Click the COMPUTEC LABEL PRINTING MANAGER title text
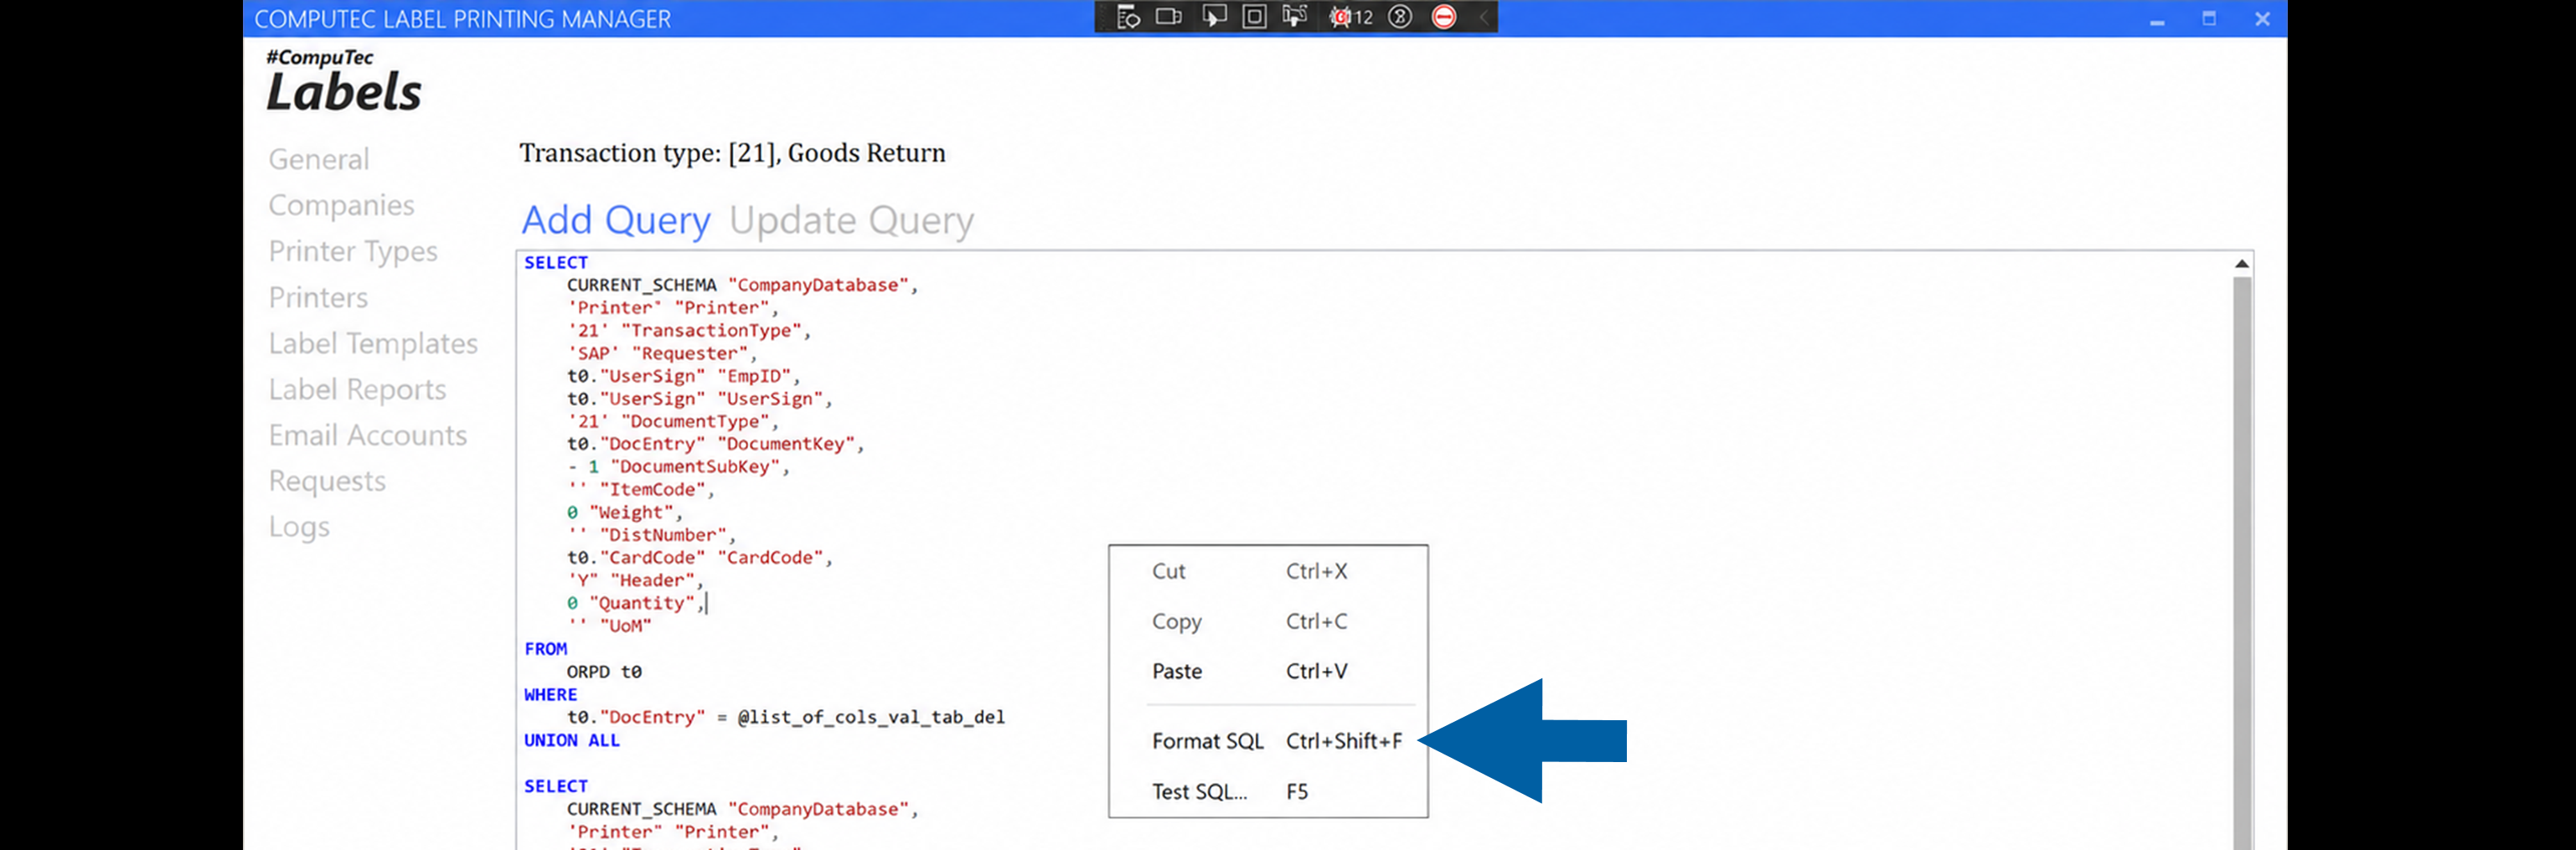 [x=462, y=19]
